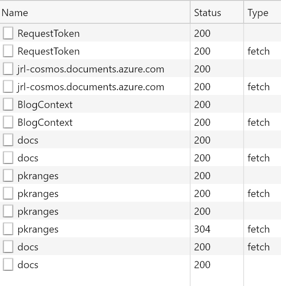Click the file icon of the topmost docs row
281x286 pixels.
click(8, 140)
